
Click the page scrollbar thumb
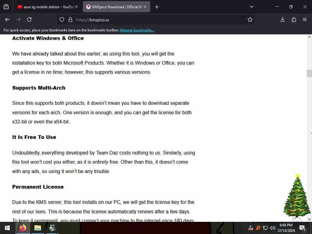coord(310,73)
